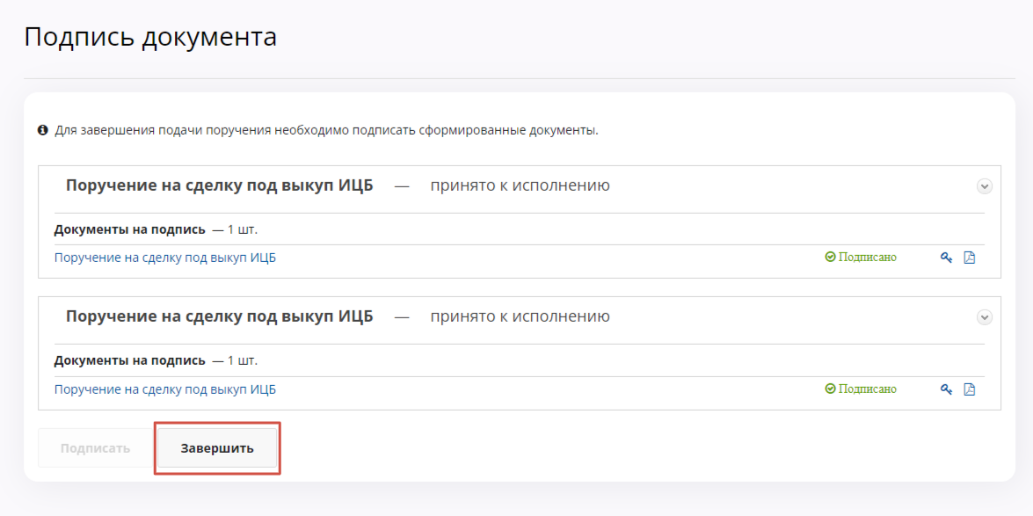Viewport: 1033px width, 516px height.
Task: Collapse the second order panel with chevron
Action: tap(985, 317)
